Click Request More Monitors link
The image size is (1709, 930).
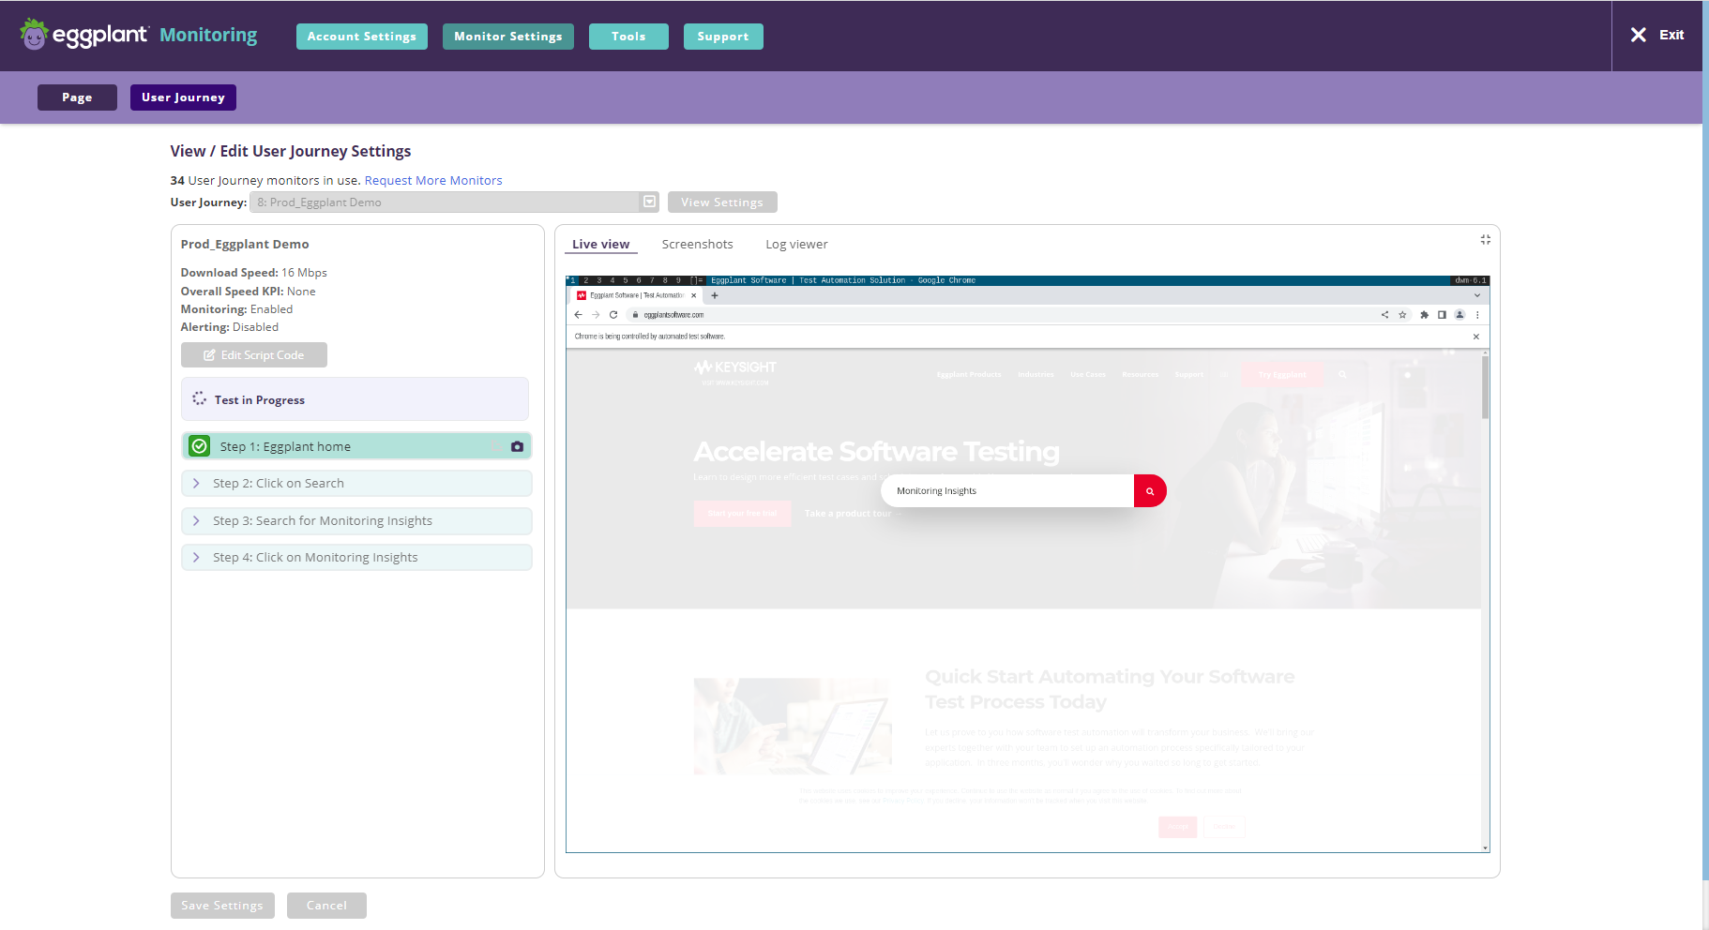click(x=433, y=180)
